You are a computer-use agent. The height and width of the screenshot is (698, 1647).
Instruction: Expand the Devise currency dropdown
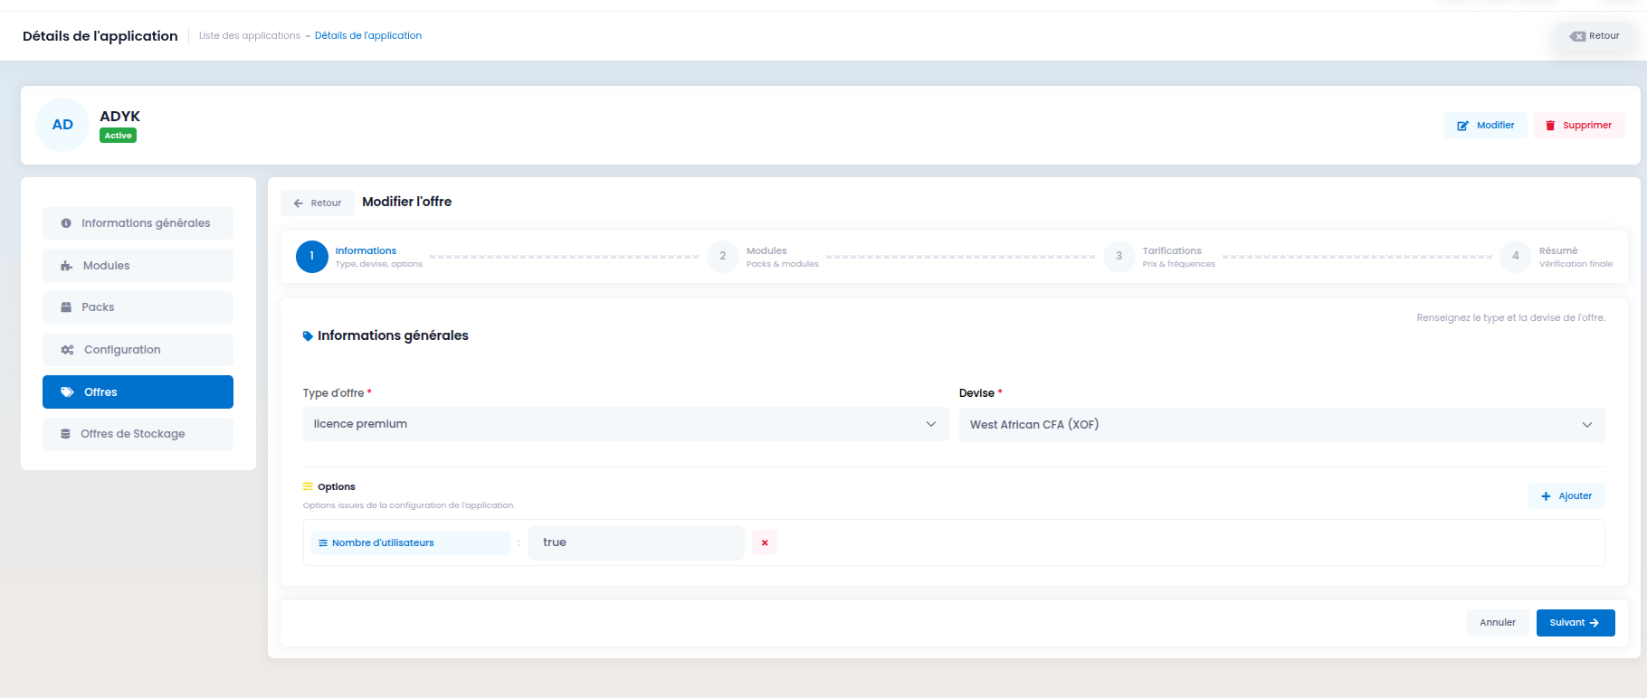pyautogui.click(x=1281, y=425)
